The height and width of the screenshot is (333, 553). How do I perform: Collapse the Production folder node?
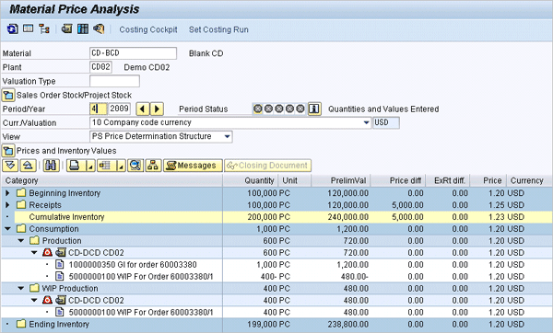(x=21, y=241)
